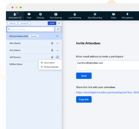Click the sort attendees icon

58,29
